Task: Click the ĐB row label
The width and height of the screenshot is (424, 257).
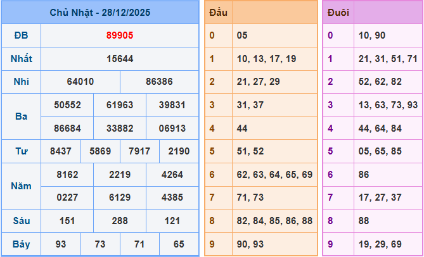Action: point(22,35)
